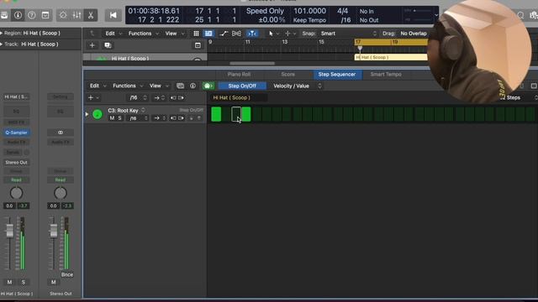Toggle the lit step right of cursor
The height and width of the screenshot is (302, 538).
246,114
